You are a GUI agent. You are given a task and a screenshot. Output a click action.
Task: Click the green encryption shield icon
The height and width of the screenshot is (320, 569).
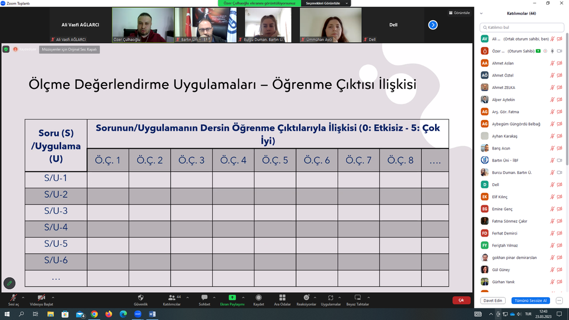tap(6, 49)
